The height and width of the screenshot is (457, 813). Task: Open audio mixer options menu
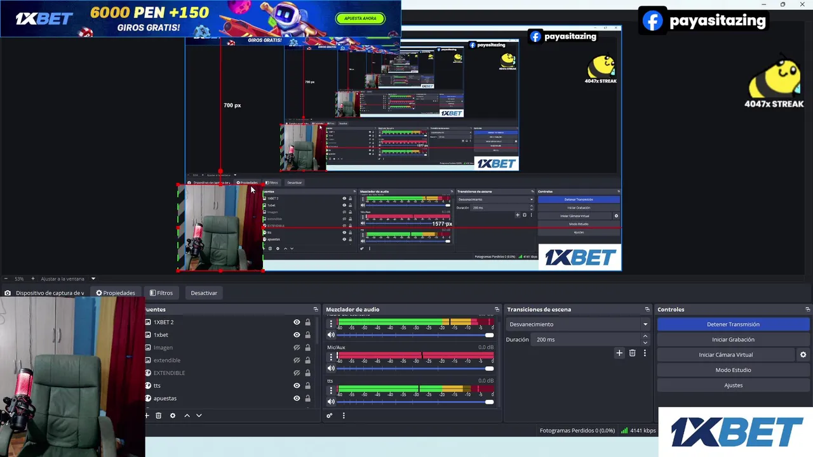pos(344,416)
